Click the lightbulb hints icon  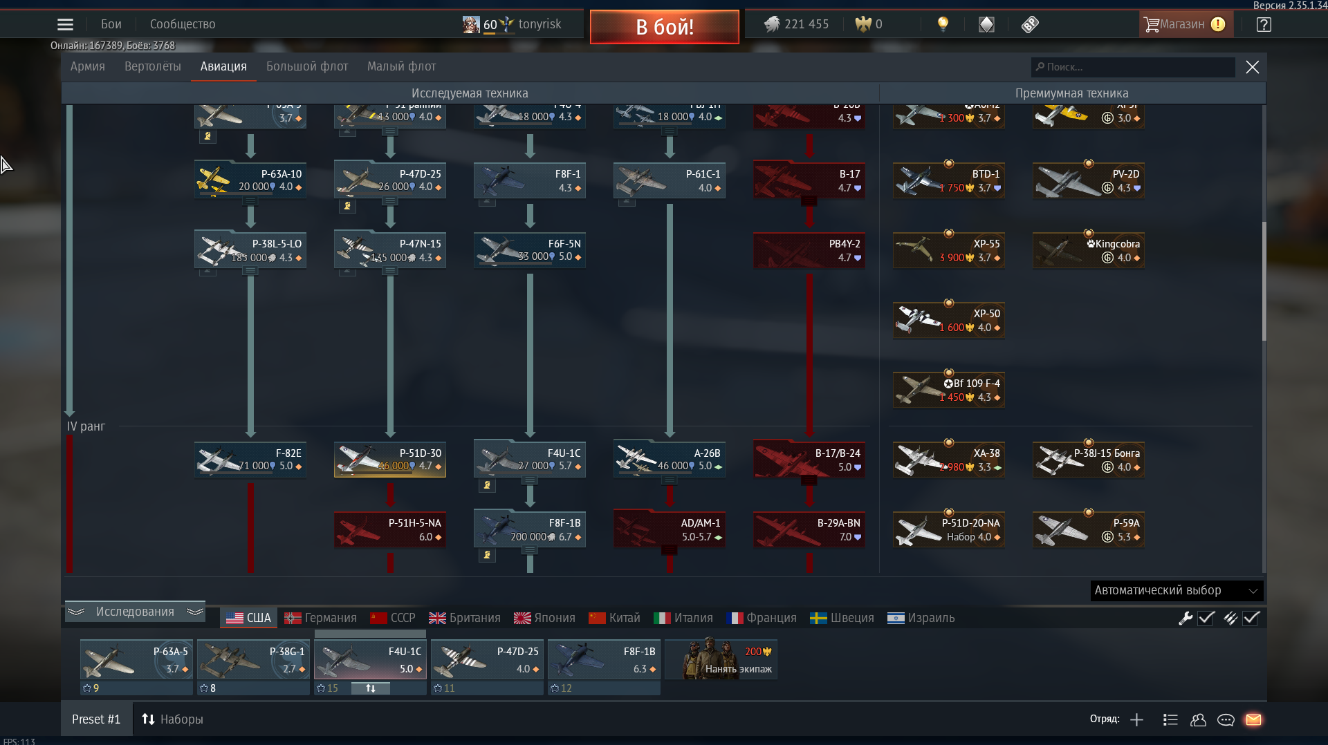(943, 24)
